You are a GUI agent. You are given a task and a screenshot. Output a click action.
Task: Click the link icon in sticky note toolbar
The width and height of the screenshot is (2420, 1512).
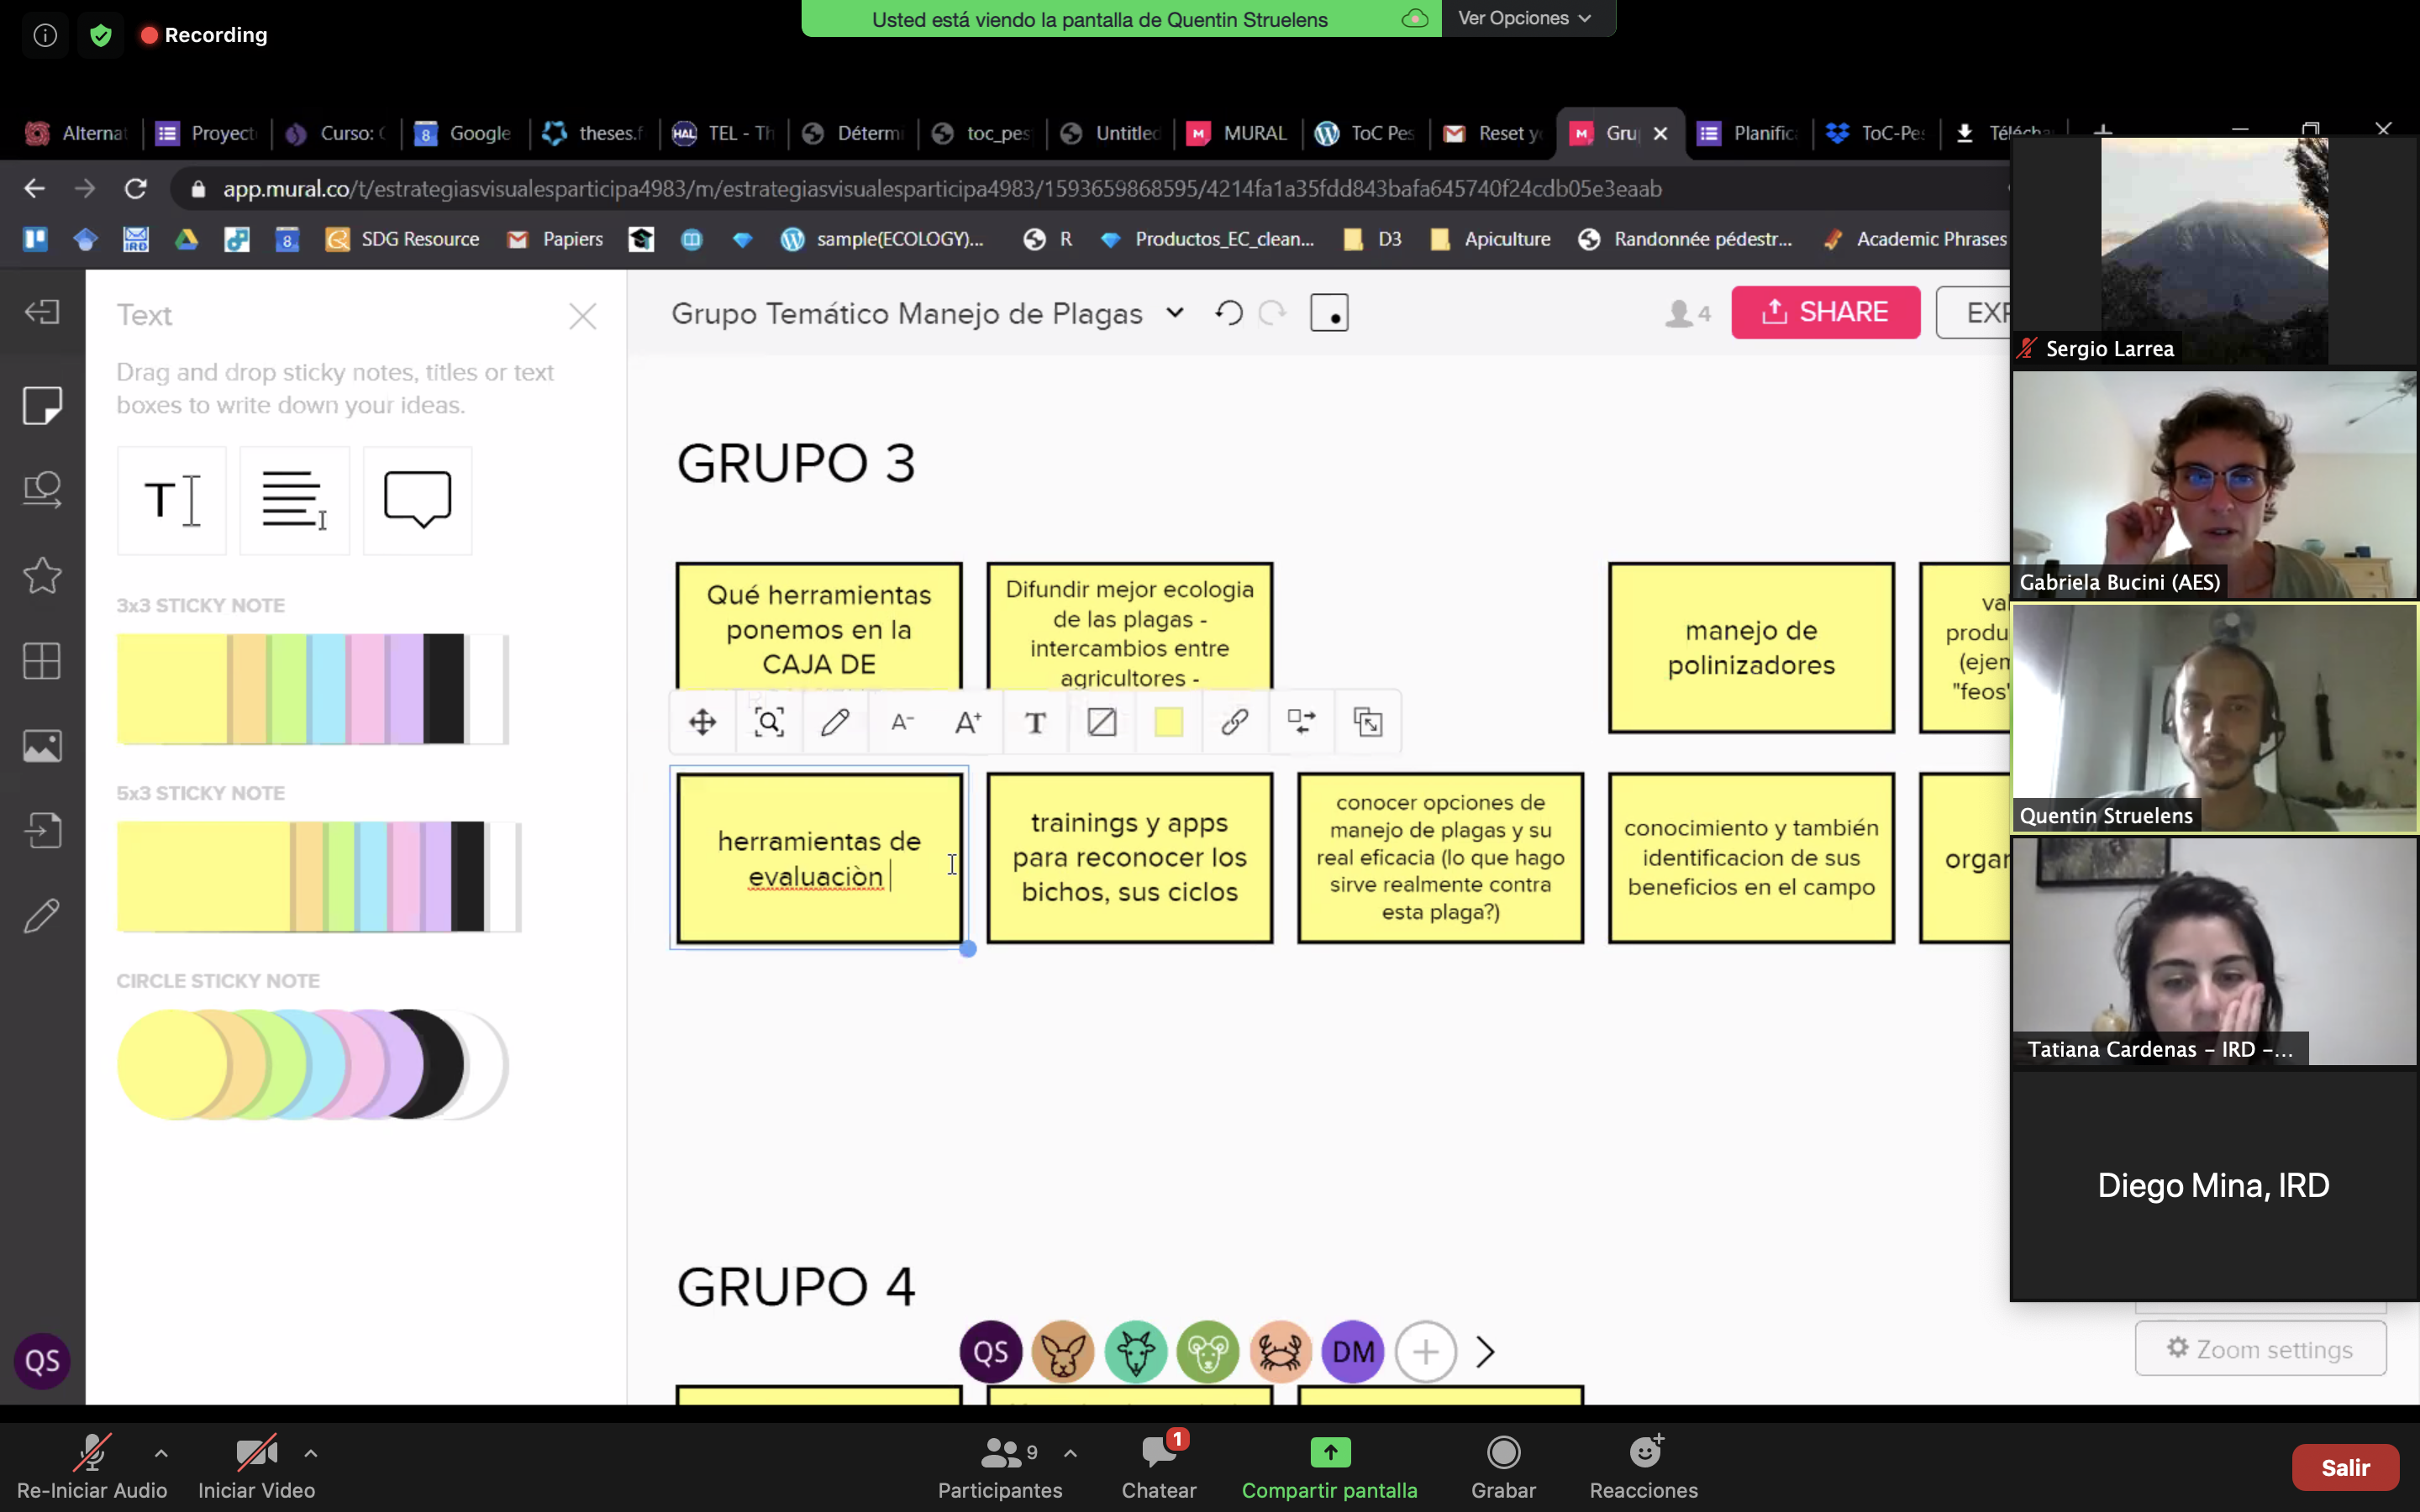pos(1234,722)
